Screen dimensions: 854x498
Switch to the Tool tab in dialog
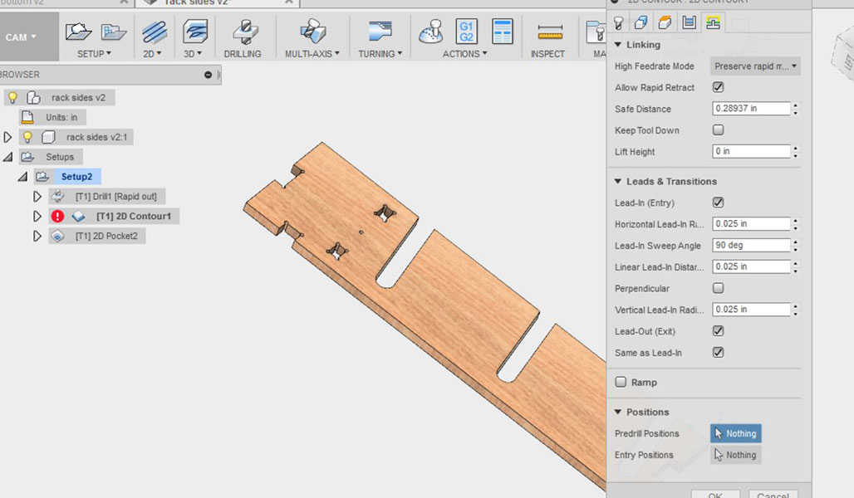pyautogui.click(x=619, y=23)
